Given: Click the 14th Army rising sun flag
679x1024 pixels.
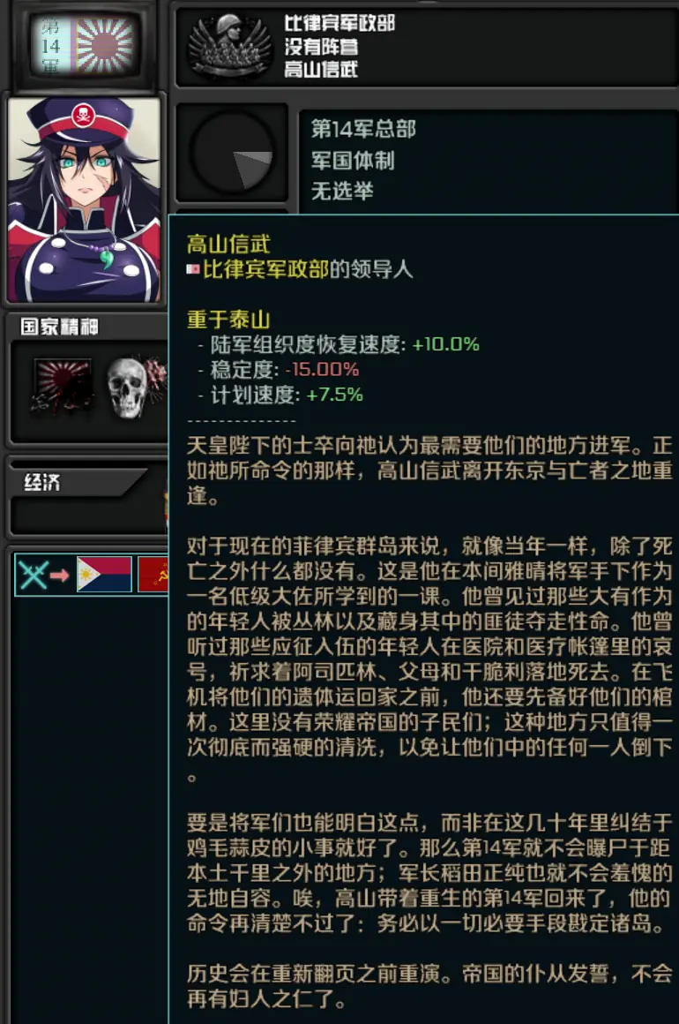Looking at the screenshot, I should click(x=86, y=44).
